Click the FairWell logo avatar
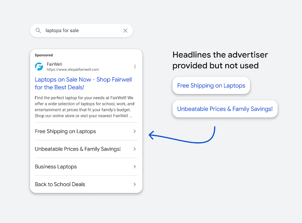 click(39, 66)
